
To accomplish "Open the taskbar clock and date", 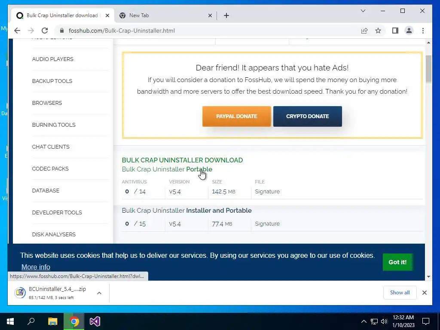I will point(403,321).
